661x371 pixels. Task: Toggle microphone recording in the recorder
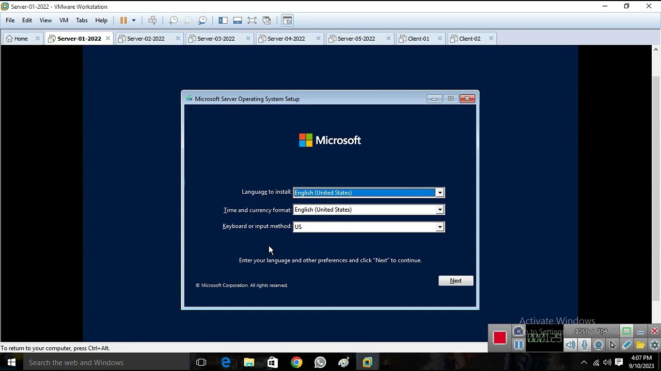[x=585, y=345]
